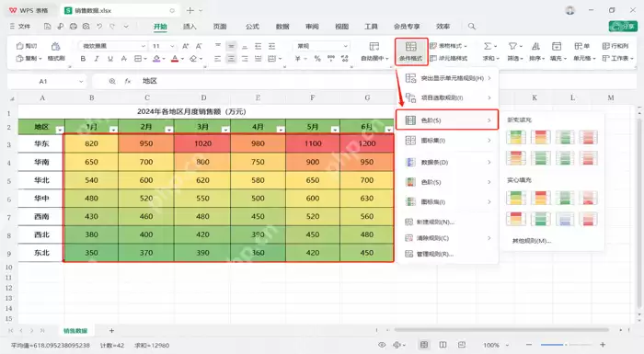Viewport: 644px width, 354px height.
Task: Toggle Bold formatting
Action: click(83, 59)
